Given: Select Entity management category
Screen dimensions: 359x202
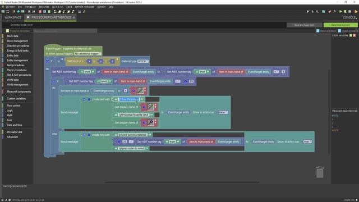Looking at the screenshot, I should (x=17, y=61).
